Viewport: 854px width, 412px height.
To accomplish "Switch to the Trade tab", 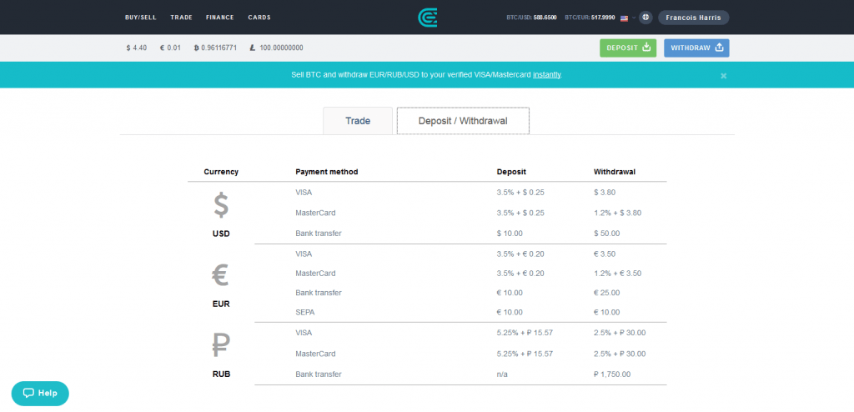I will (x=358, y=121).
